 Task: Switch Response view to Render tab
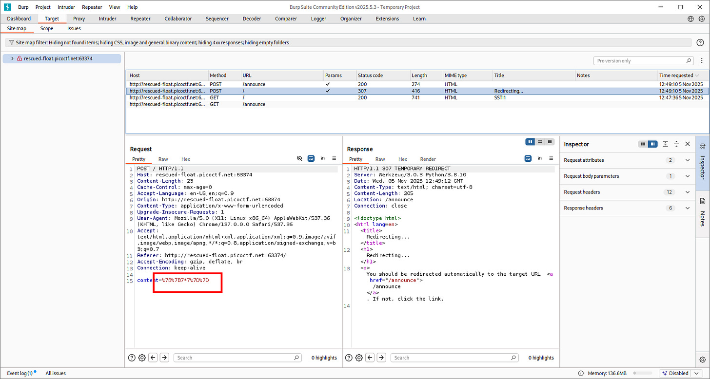[x=428, y=159]
